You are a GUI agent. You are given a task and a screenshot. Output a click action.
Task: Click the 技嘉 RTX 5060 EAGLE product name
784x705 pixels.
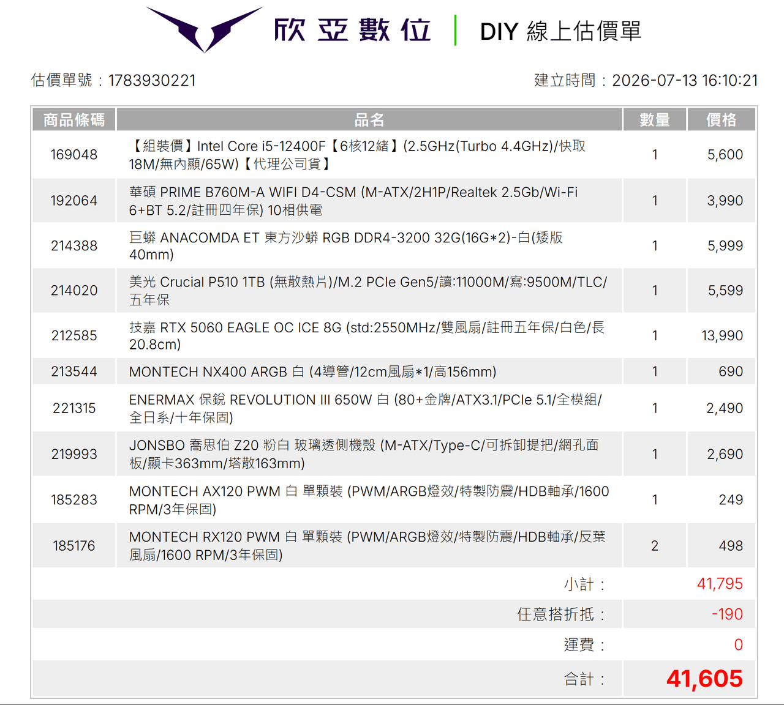(367, 336)
